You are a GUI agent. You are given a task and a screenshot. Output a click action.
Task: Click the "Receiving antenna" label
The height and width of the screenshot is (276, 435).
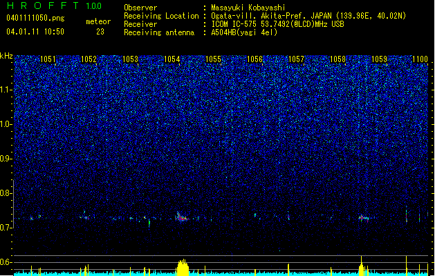[159, 32]
